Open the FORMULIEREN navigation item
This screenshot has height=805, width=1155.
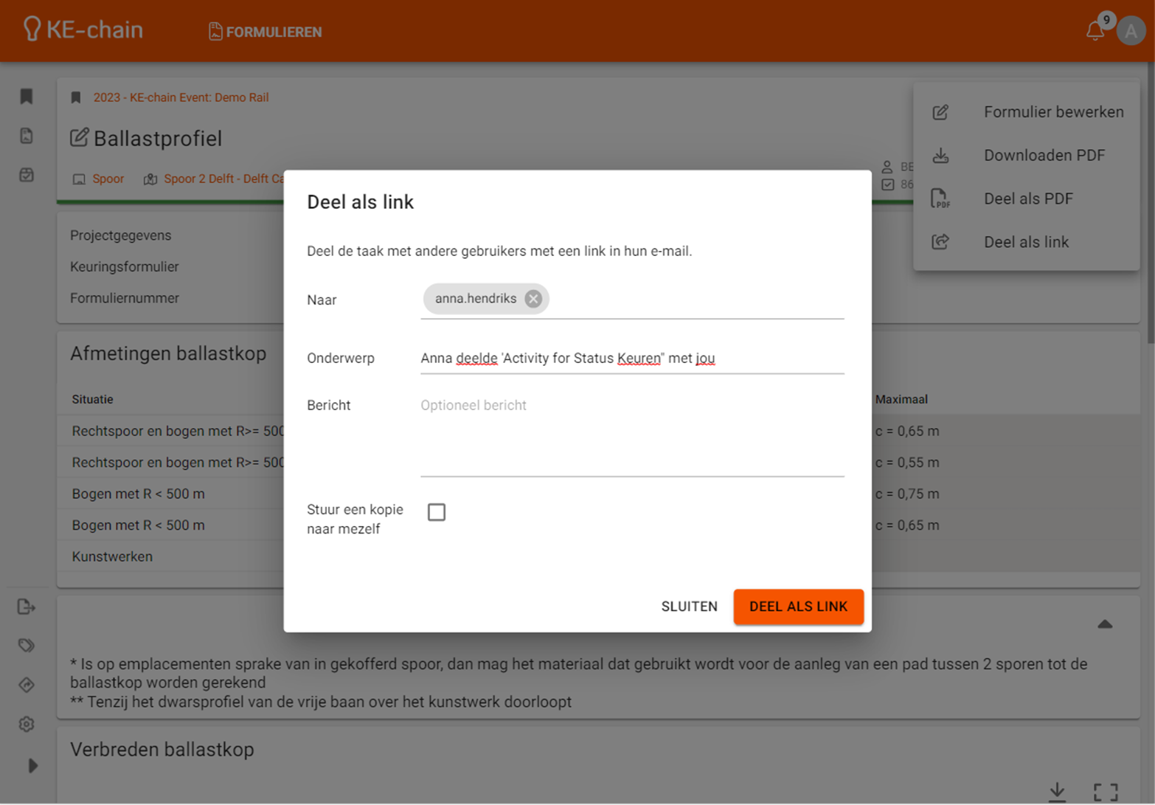pyautogui.click(x=266, y=32)
